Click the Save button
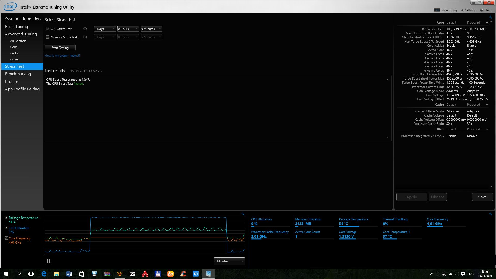 [482, 197]
